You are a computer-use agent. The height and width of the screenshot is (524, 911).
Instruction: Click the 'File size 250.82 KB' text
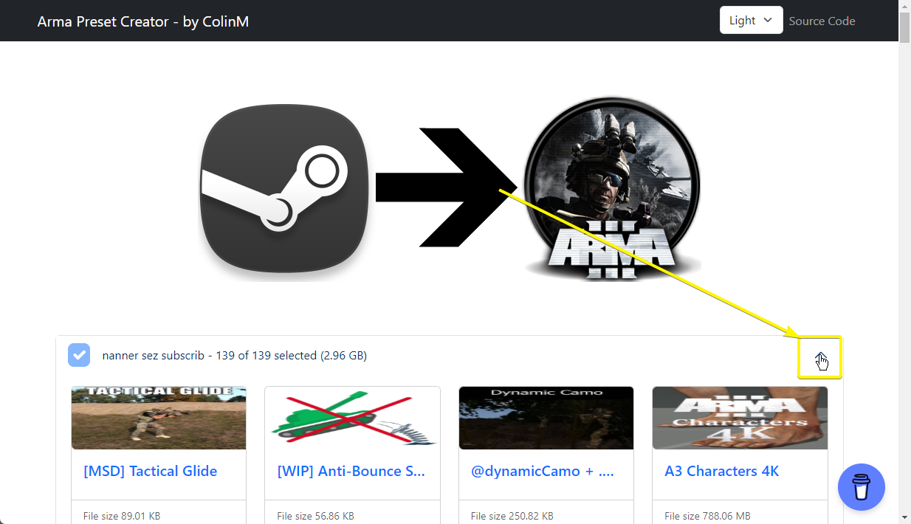(x=512, y=516)
